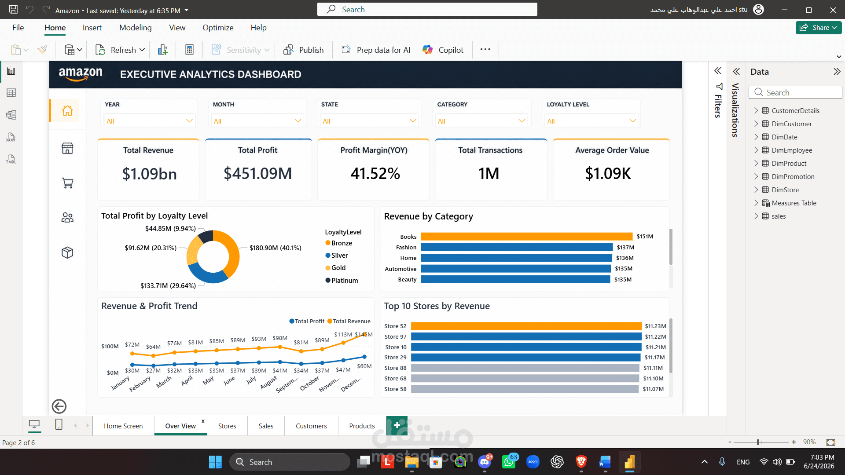Click the customers people navigation icon
The width and height of the screenshot is (845, 475).
click(x=67, y=218)
